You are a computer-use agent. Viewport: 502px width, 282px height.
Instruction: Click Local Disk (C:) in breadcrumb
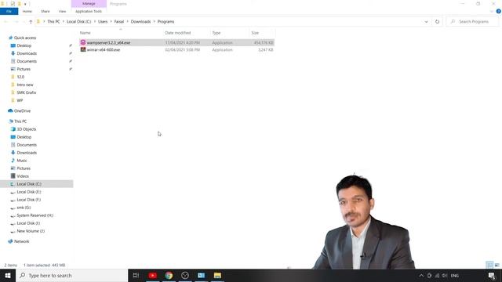pos(78,22)
